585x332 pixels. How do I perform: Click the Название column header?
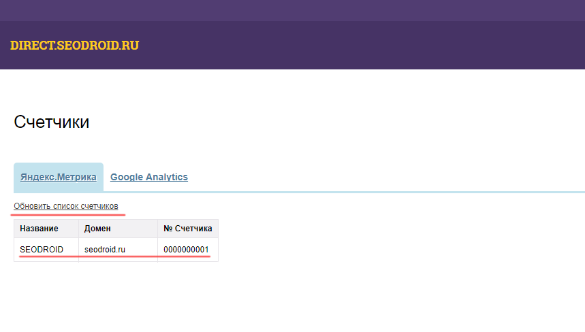(x=39, y=229)
